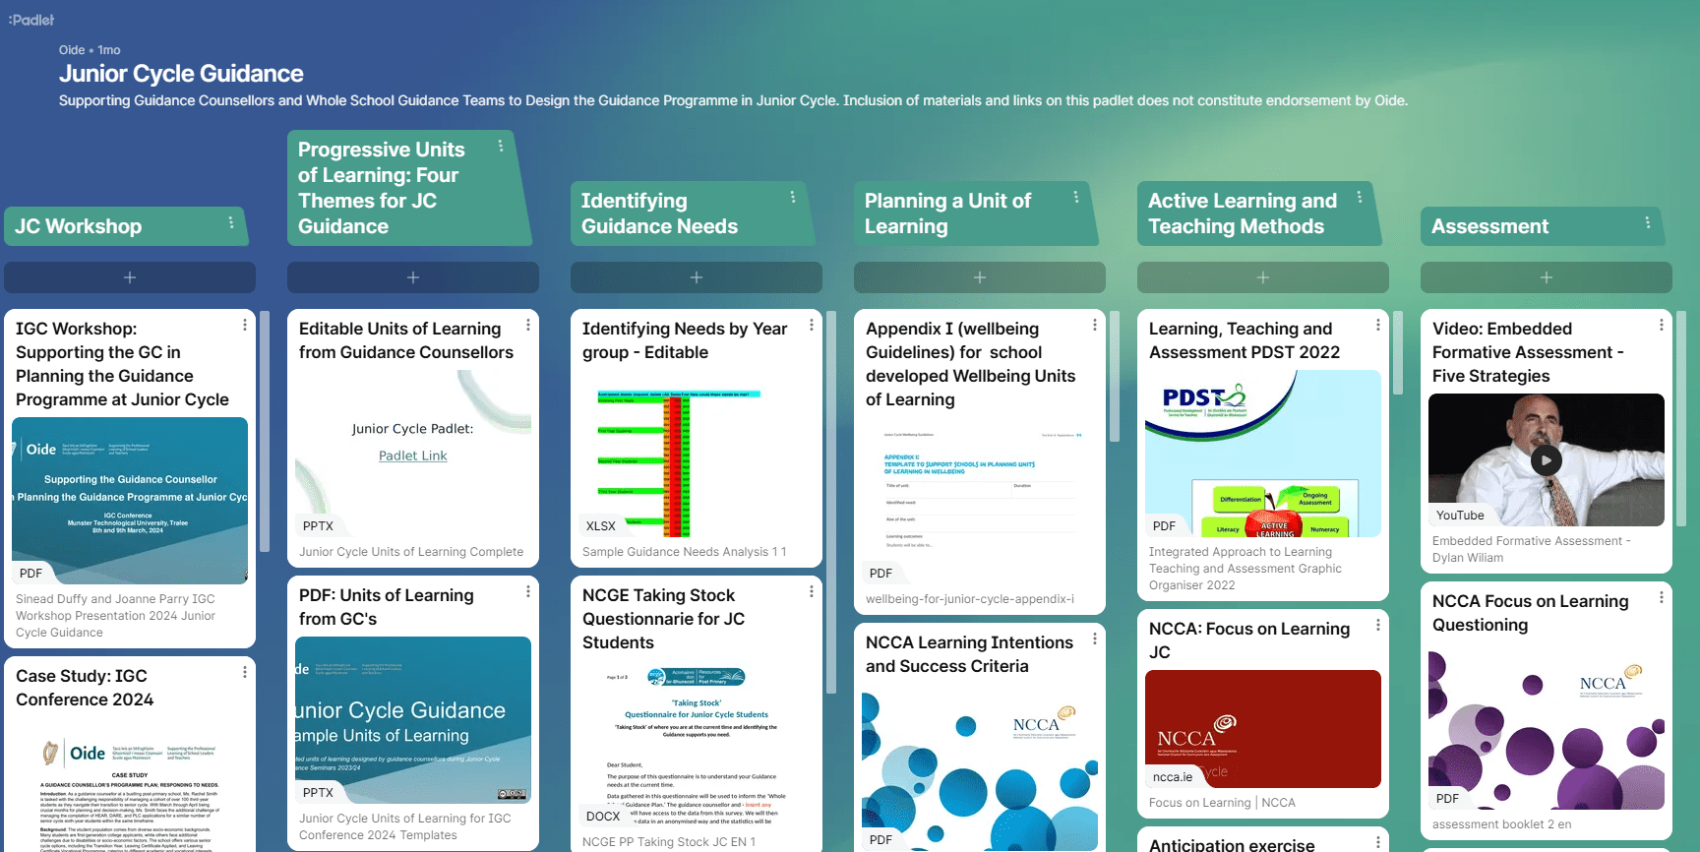
Task: Open options for Editable Units of Learning post
Action: click(x=528, y=325)
